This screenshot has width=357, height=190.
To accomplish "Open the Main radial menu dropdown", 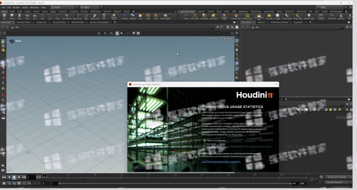I will (91, 7).
